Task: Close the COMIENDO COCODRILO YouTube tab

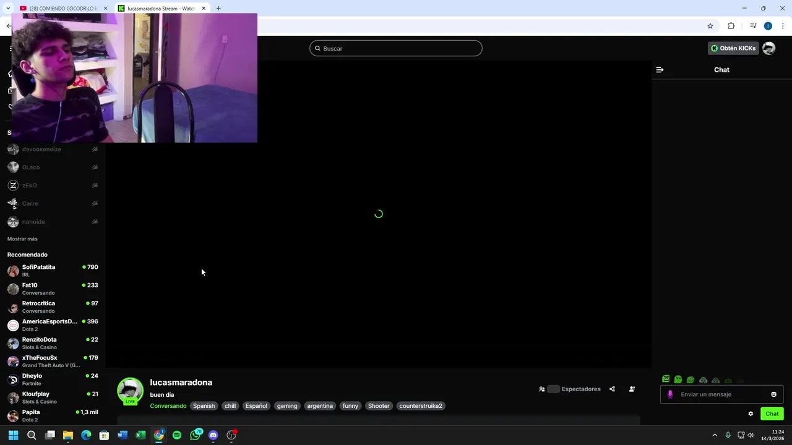Action: (x=105, y=8)
